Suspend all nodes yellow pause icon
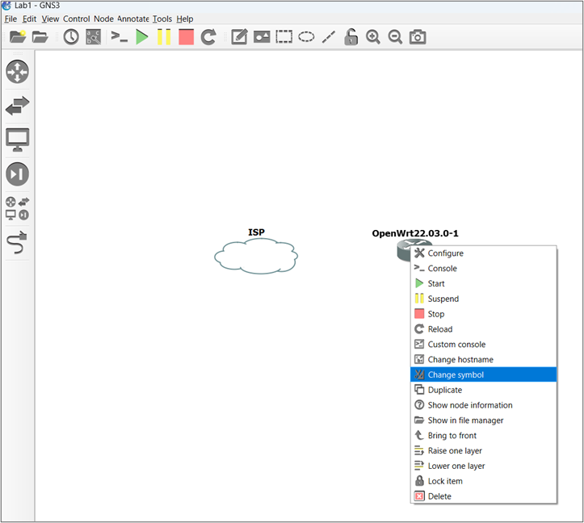 [164, 37]
